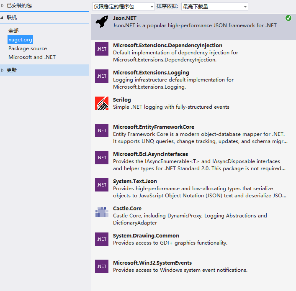Click the .NET icon for Microsoft.Extensions.DependencyInjection
296x291 pixels.
(102, 49)
